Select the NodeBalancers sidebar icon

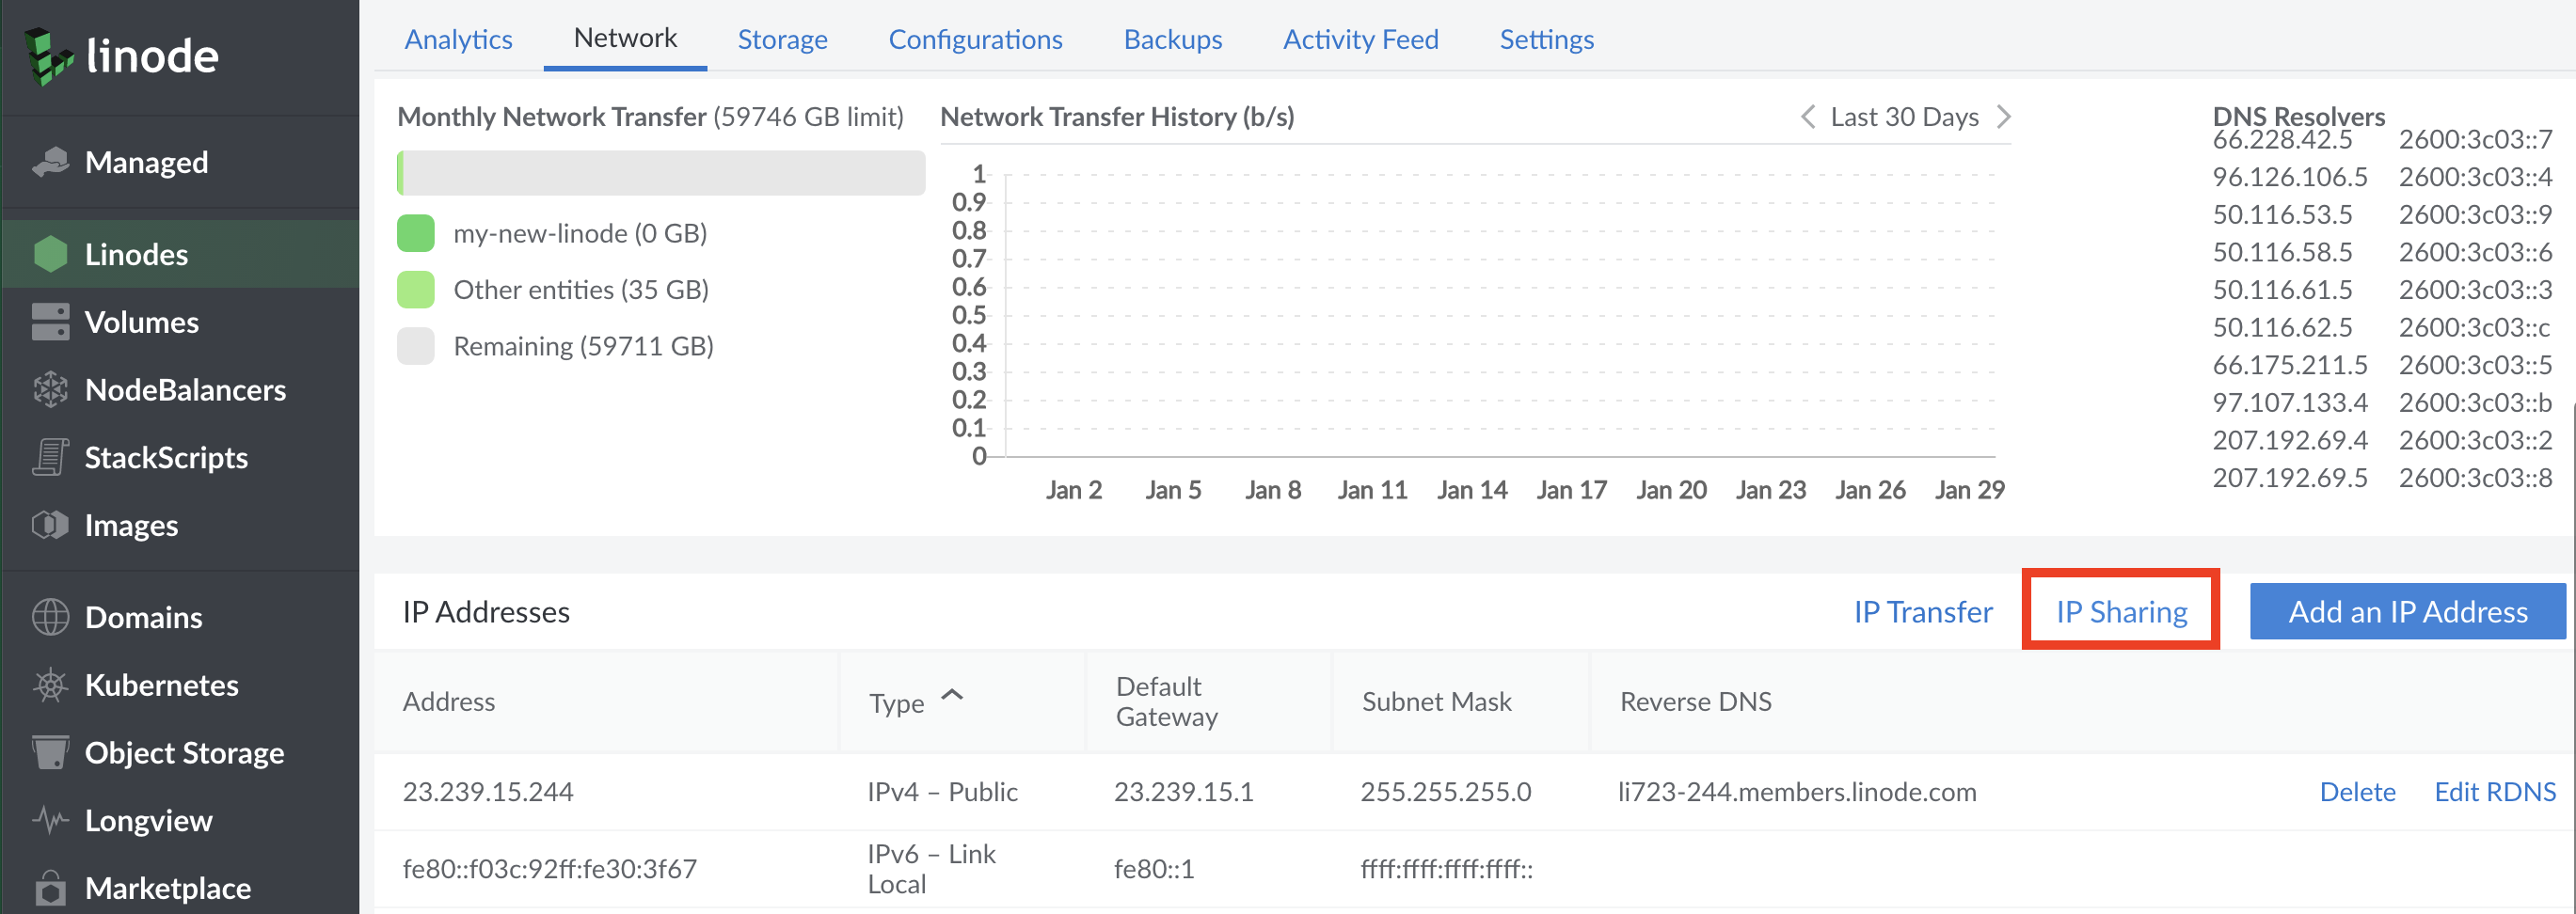[x=50, y=390]
